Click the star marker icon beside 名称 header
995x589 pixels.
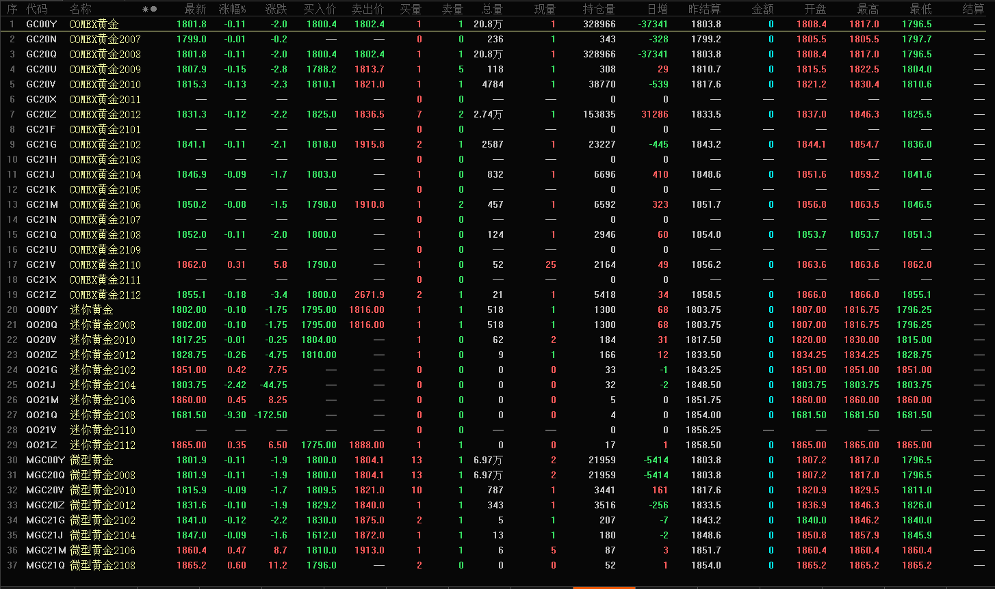145,10
